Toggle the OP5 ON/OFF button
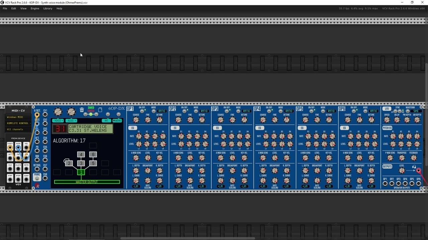 pyautogui.click(x=311, y=111)
